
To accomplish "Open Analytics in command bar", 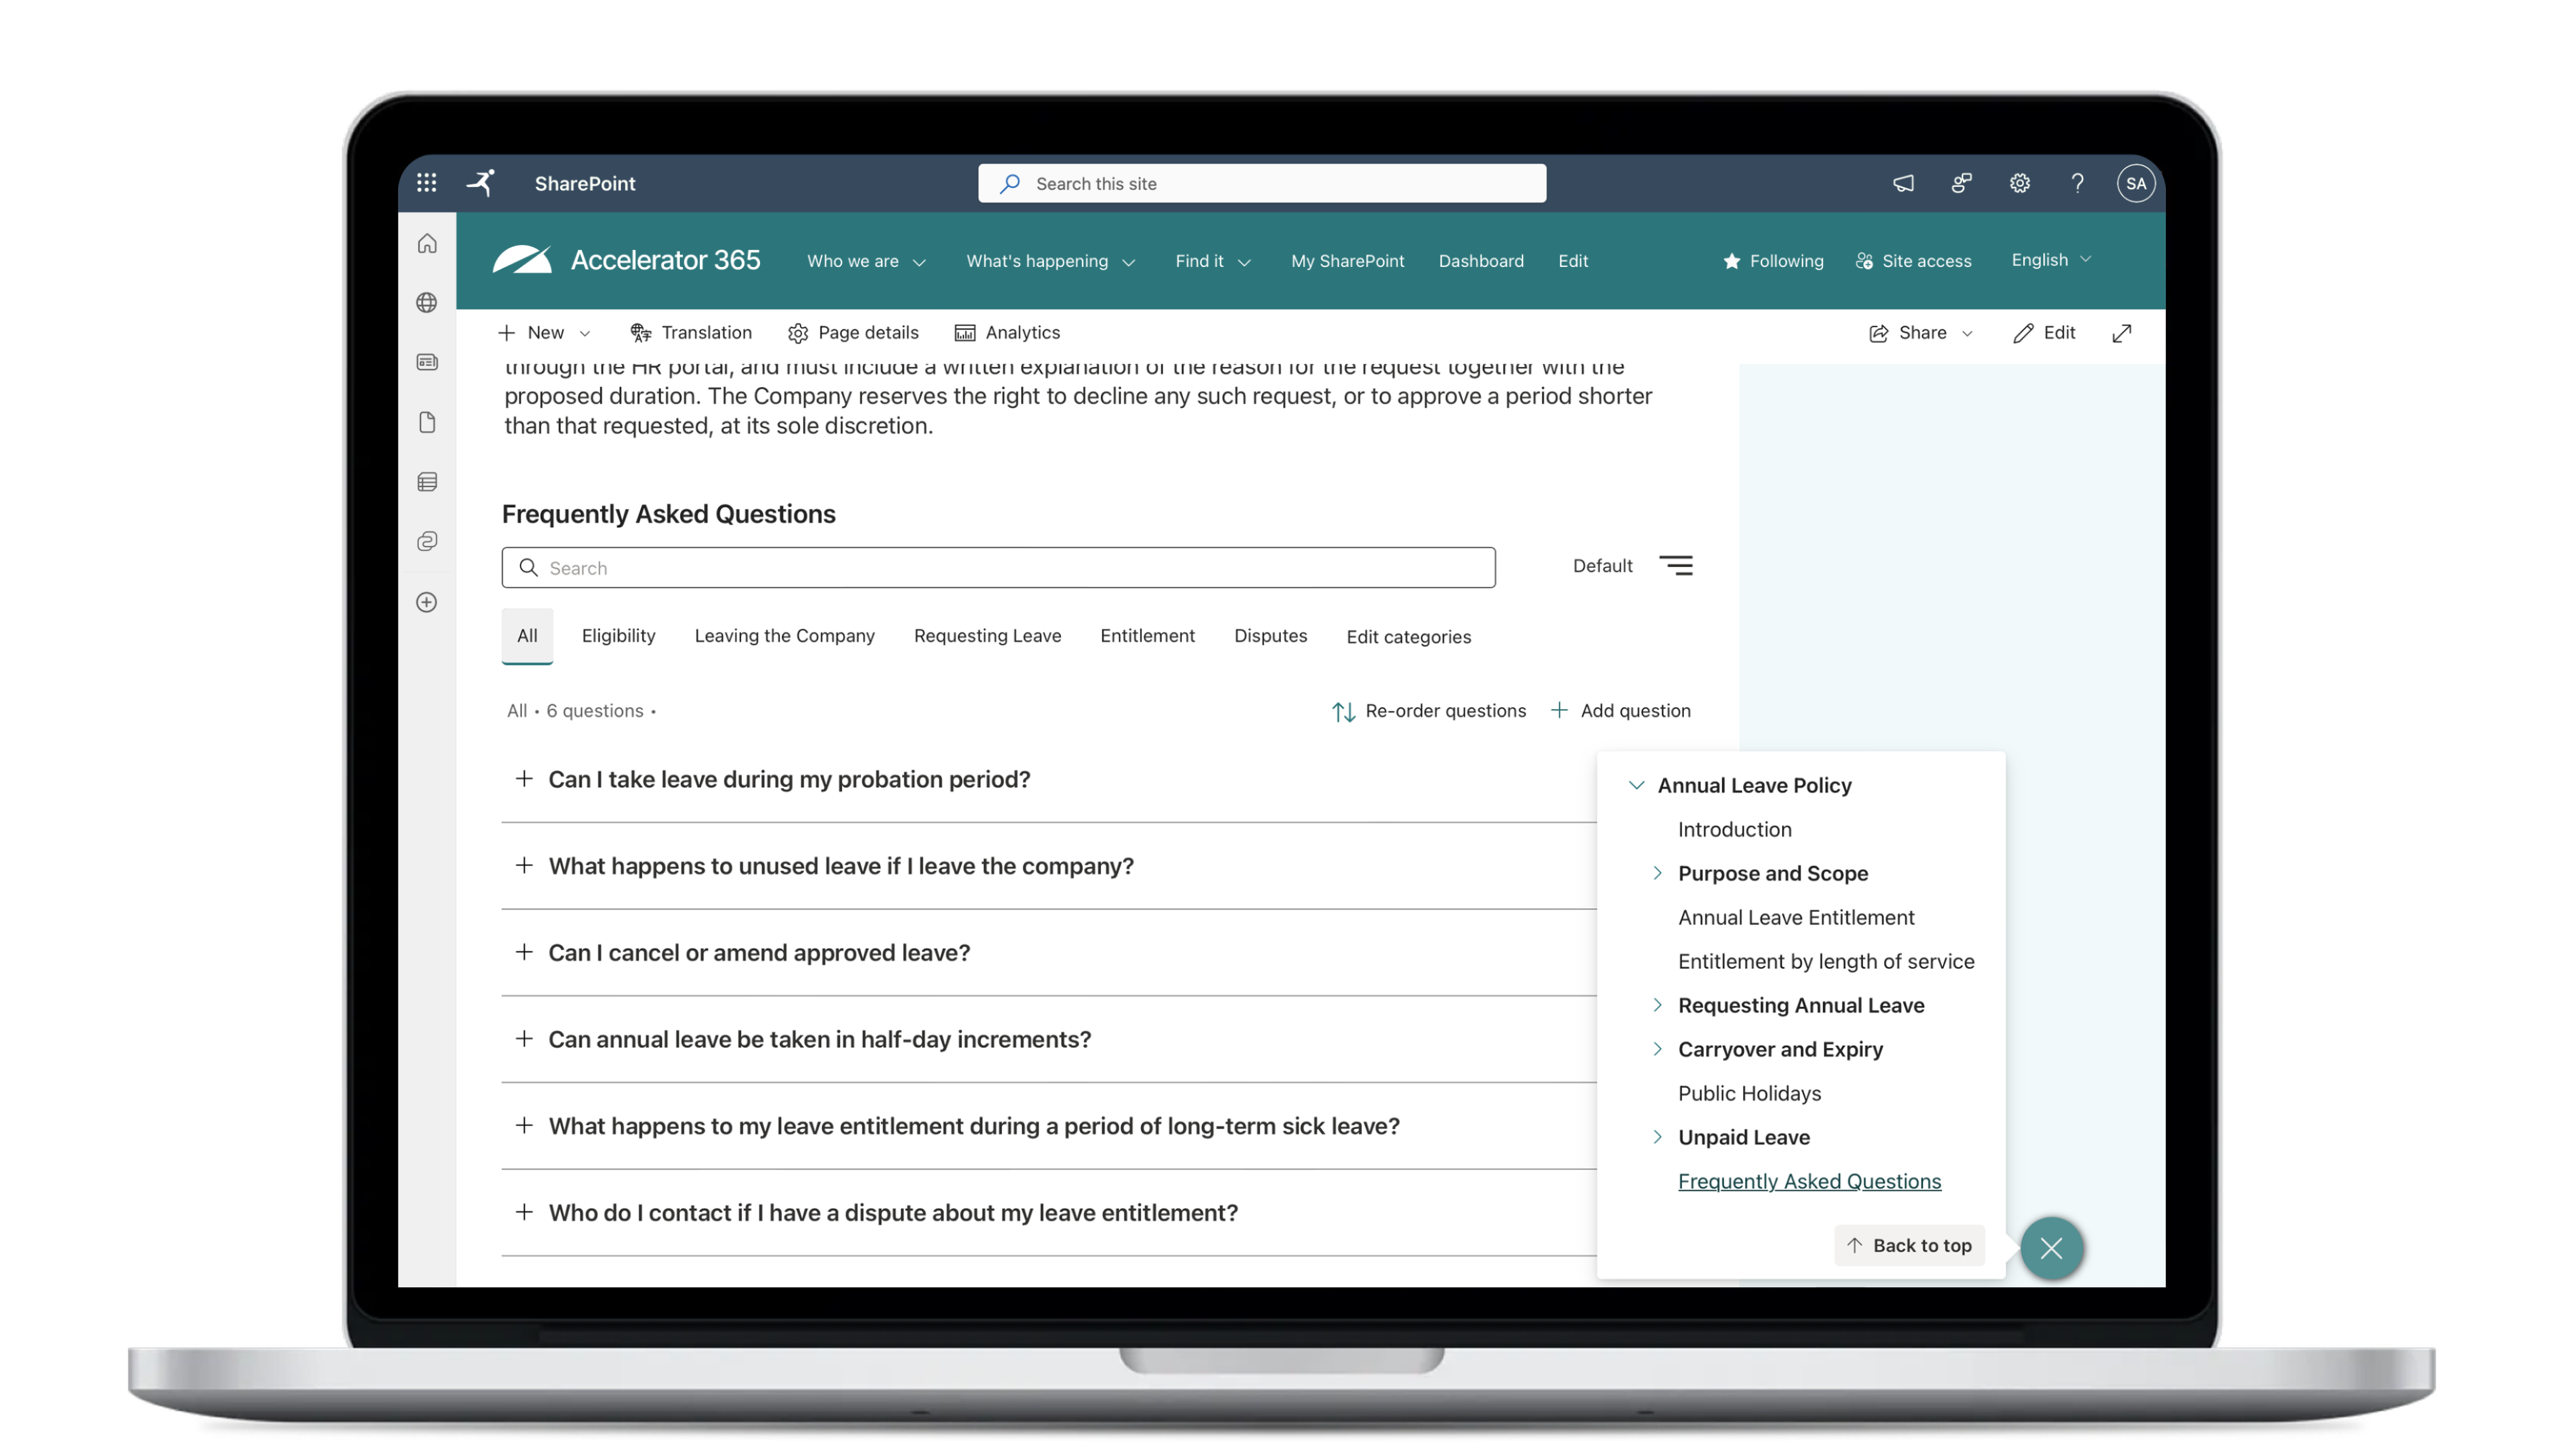I will 1008,333.
